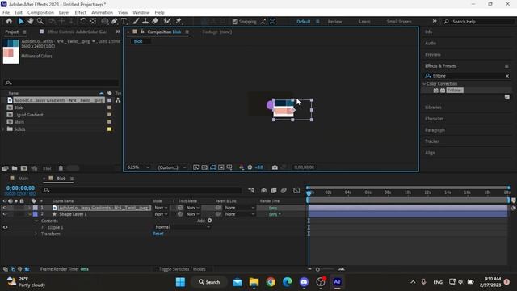Open the Align panel
Screen dimensions: 517x291
pos(430,153)
